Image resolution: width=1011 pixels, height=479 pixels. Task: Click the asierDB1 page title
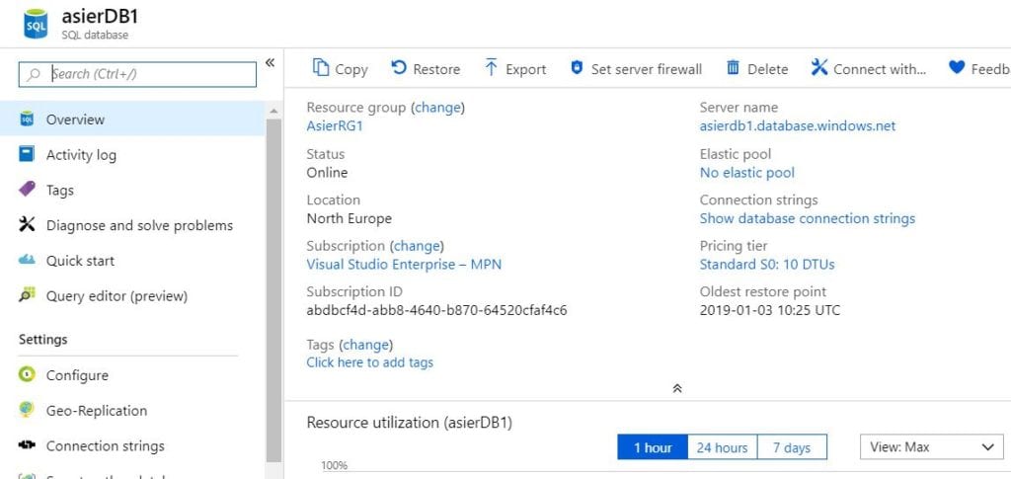(100, 17)
